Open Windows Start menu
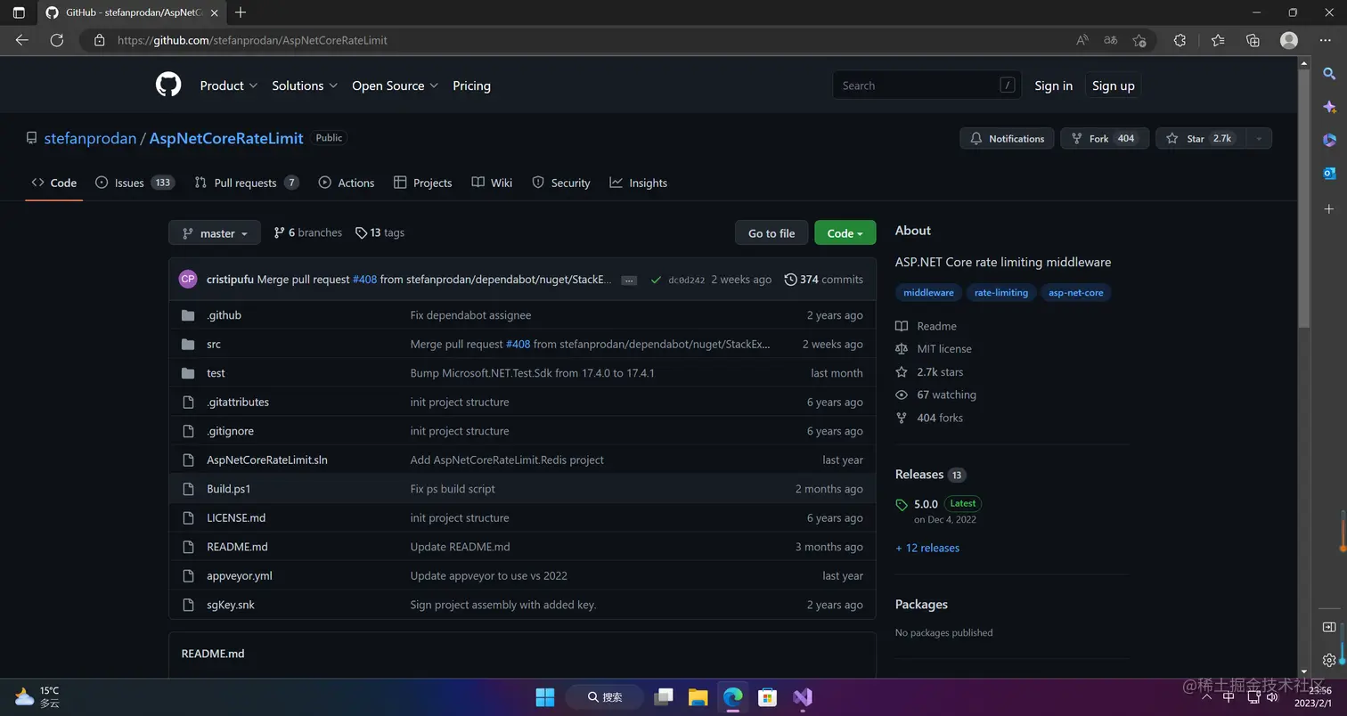The height and width of the screenshot is (716, 1347). point(544,696)
